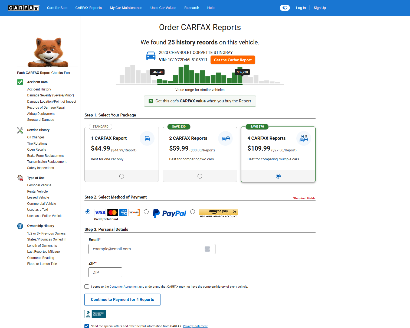Click the Amazon Pay logo button
The image size is (410, 328).
coord(218,212)
